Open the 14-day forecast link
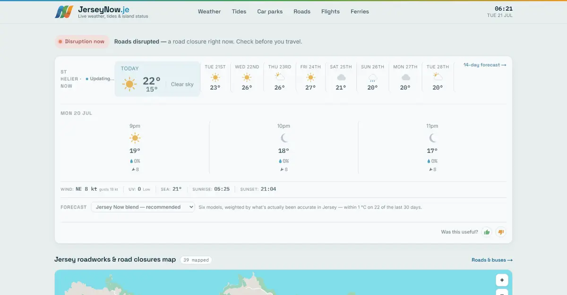 [x=485, y=65]
